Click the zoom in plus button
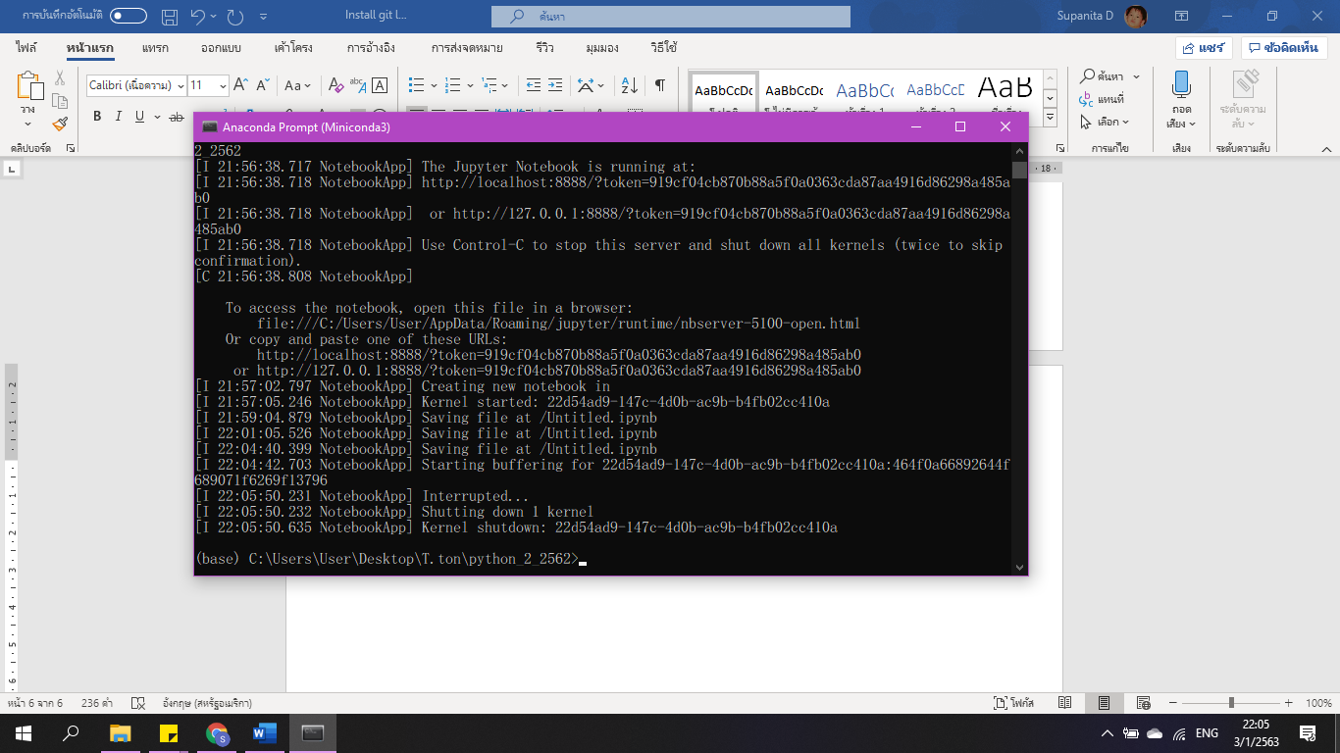 pyautogui.click(x=1289, y=703)
